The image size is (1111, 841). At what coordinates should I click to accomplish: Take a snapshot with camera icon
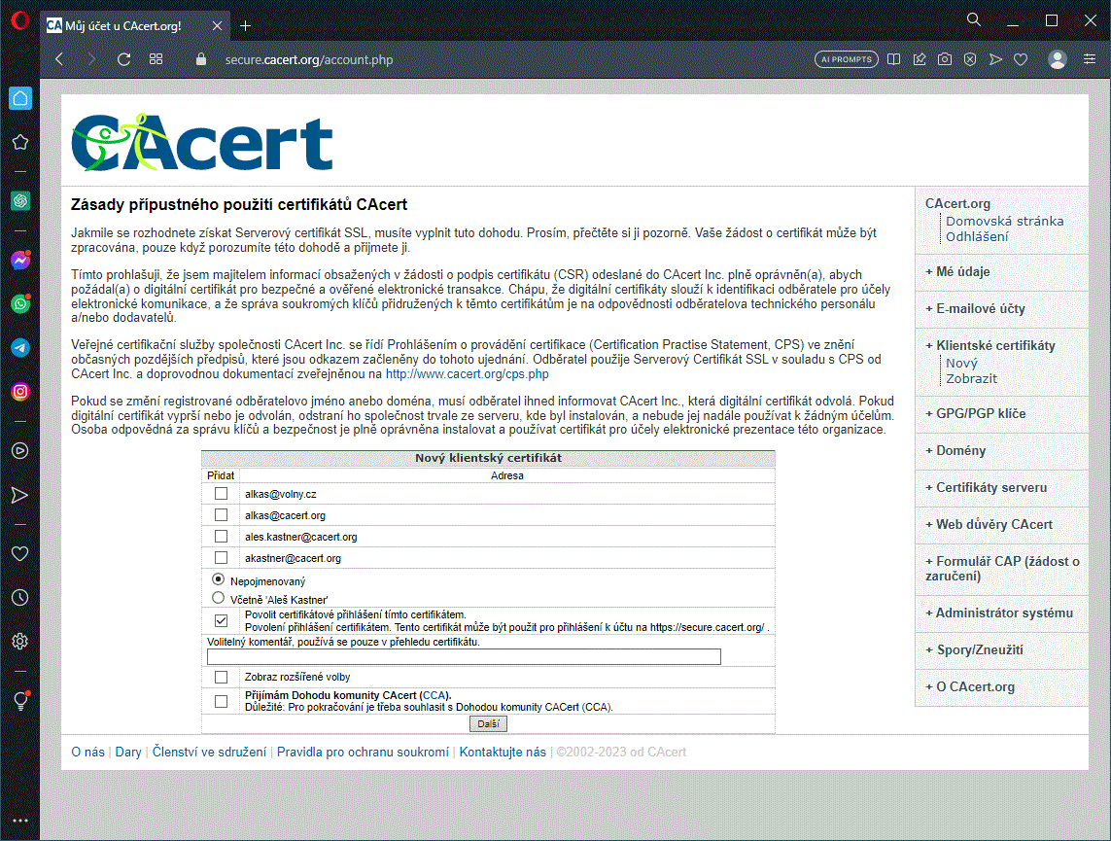(x=944, y=59)
